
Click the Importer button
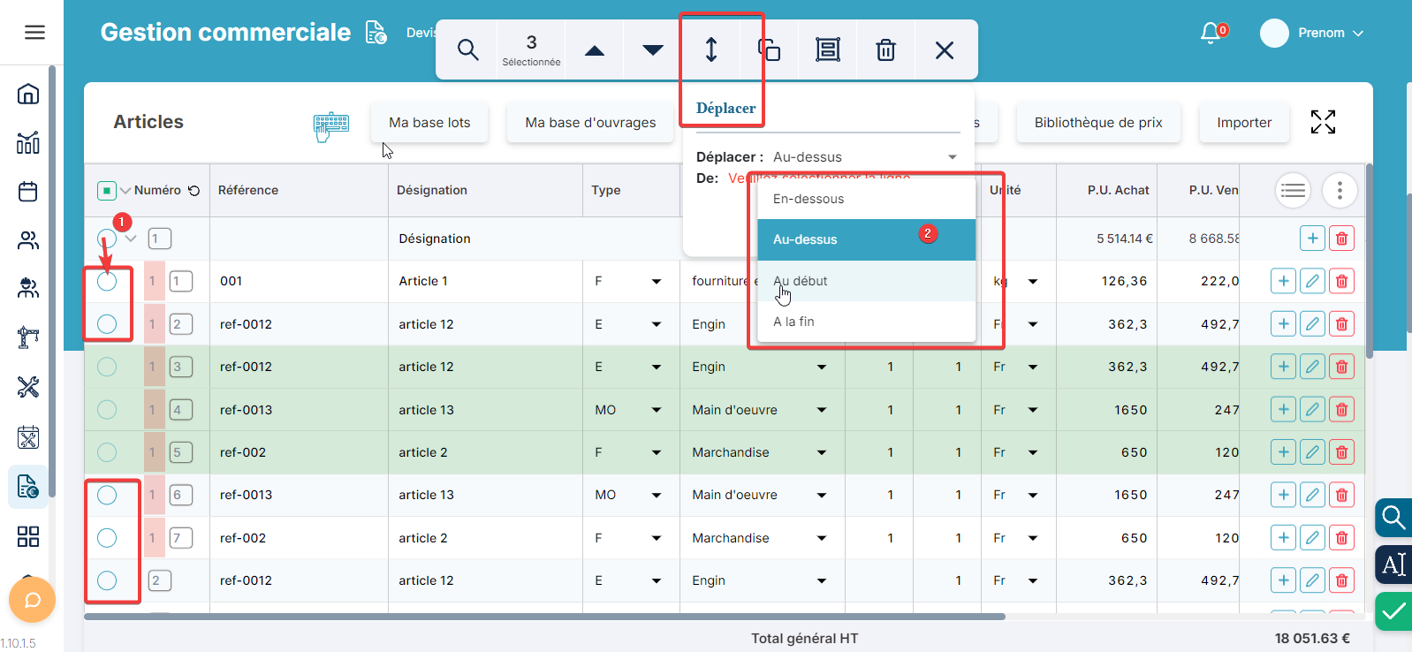tap(1243, 123)
